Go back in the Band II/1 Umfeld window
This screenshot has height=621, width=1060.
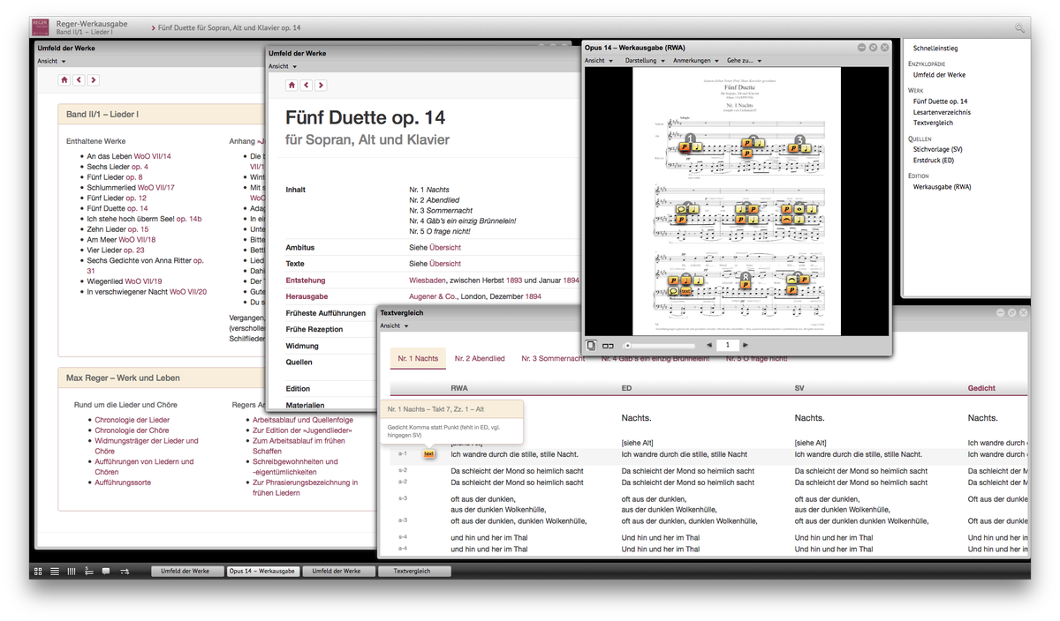tap(79, 80)
